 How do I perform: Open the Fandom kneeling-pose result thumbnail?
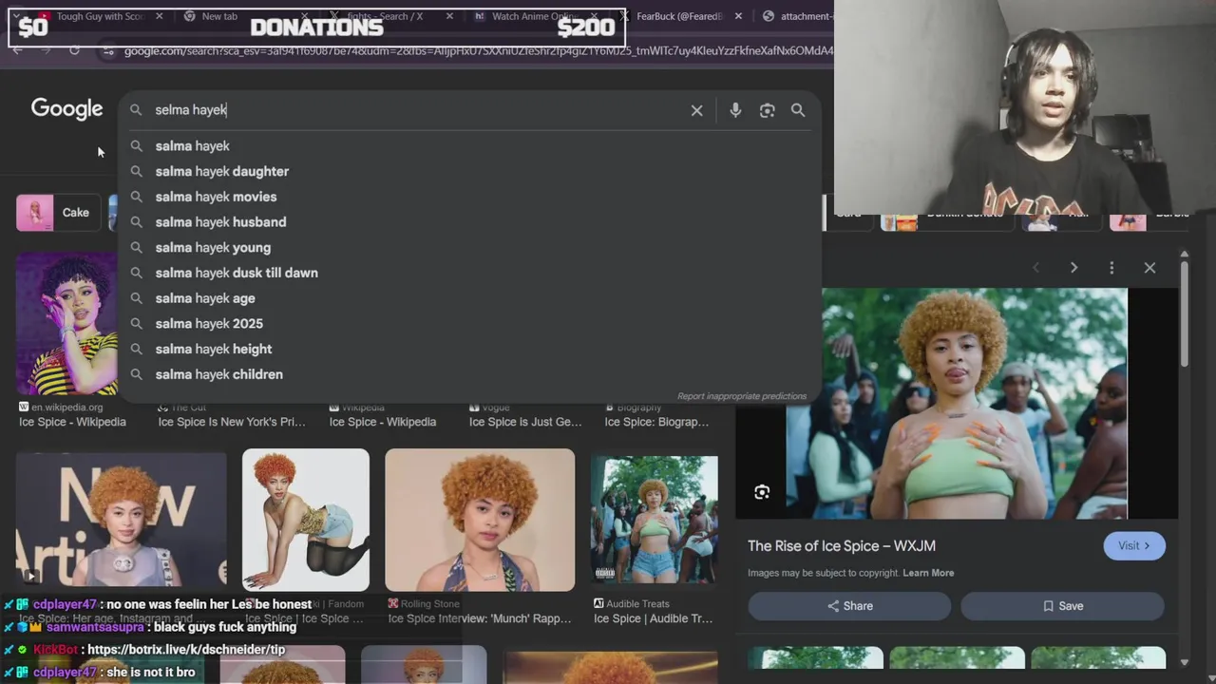pos(306,521)
